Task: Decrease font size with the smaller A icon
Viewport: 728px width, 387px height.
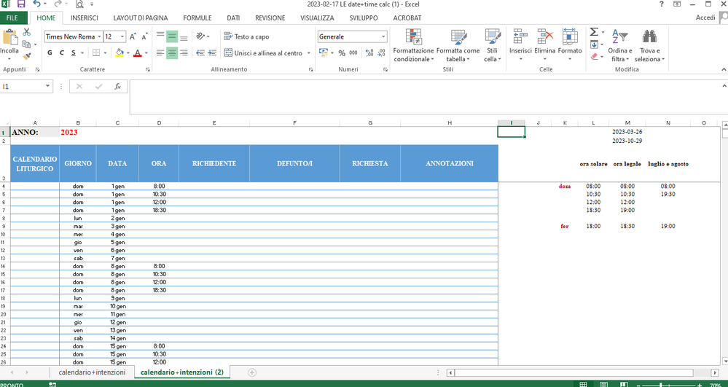Action: tap(144, 36)
